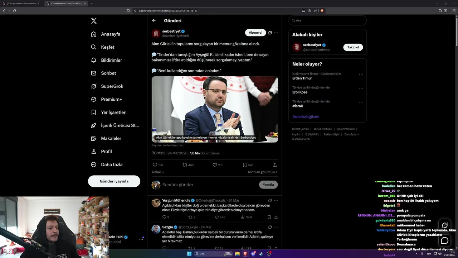This screenshot has width=458, height=258.
Task: Click Takip et for serbestiyet
Action: 353,47
